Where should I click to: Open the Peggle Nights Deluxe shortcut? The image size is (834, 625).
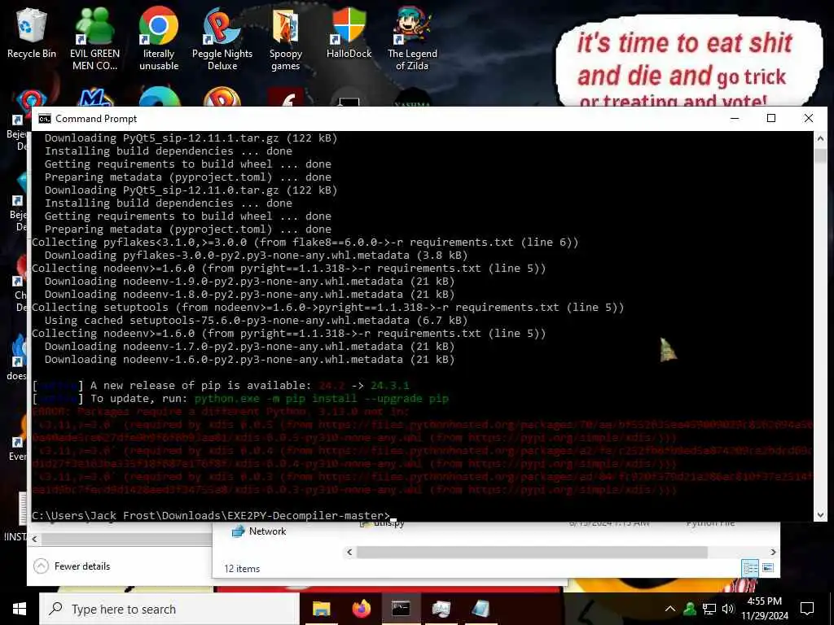(222, 38)
